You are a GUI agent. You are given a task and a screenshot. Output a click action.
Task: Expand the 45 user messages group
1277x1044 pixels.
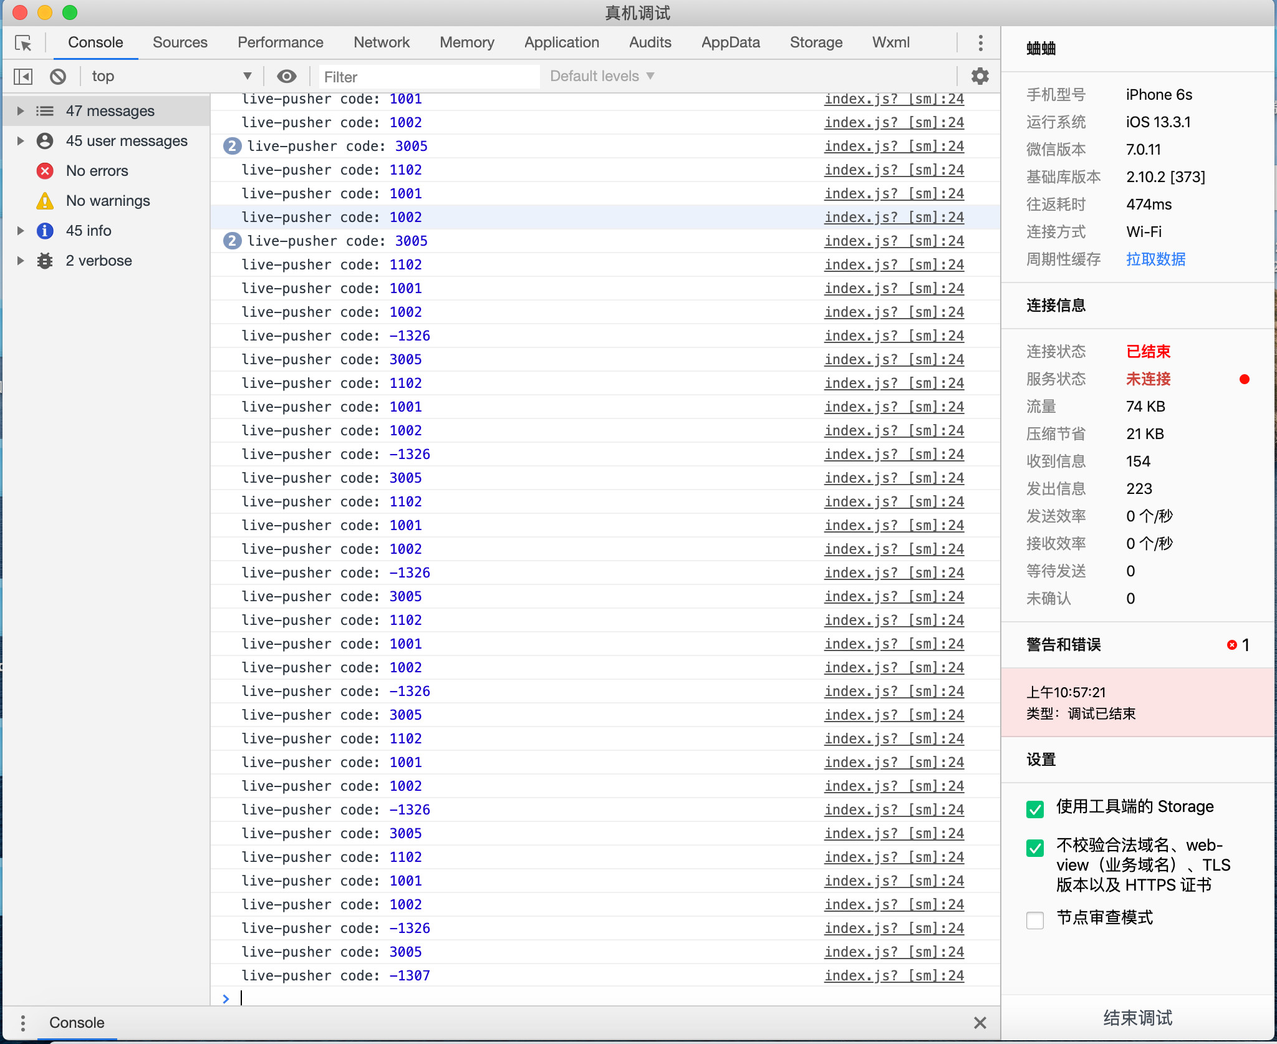(21, 141)
